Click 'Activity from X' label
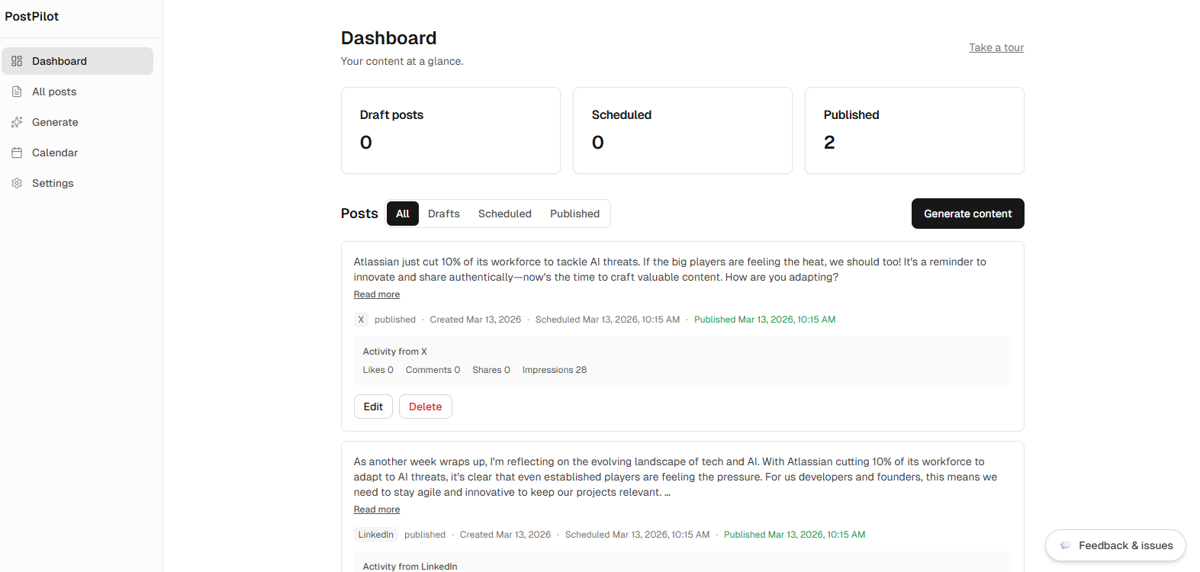 pos(395,352)
